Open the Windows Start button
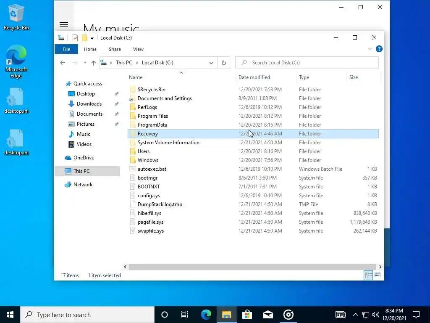This screenshot has height=323, width=430. (10, 315)
